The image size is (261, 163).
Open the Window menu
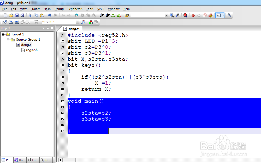pyautogui.click(x=114, y=9)
